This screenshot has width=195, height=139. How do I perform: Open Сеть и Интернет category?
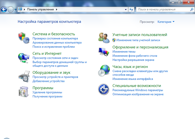47,54
